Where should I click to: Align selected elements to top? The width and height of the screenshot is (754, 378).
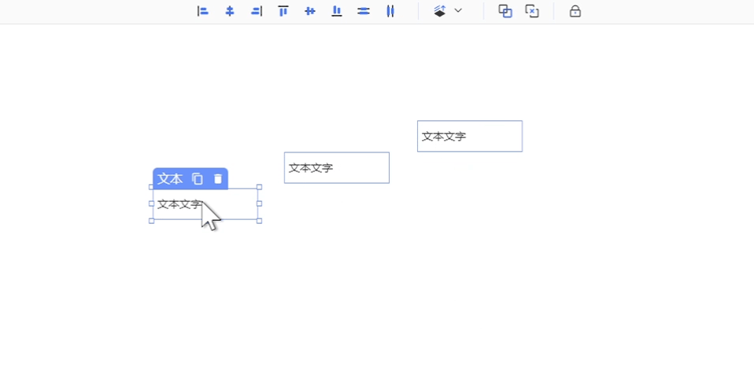tap(283, 11)
